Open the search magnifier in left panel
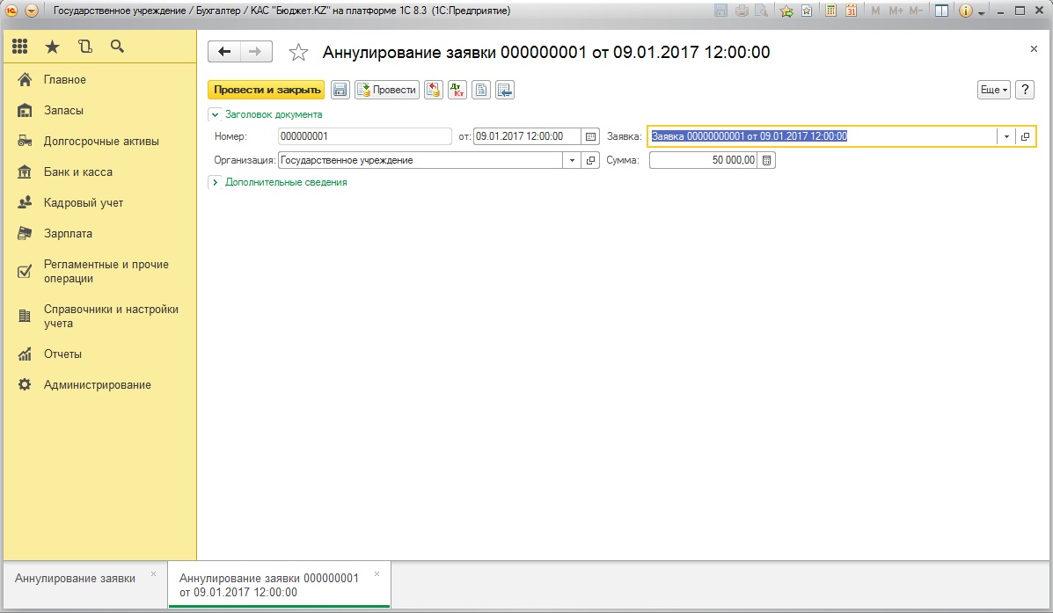Viewport: 1053px width, 613px height. tap(117, 47)
